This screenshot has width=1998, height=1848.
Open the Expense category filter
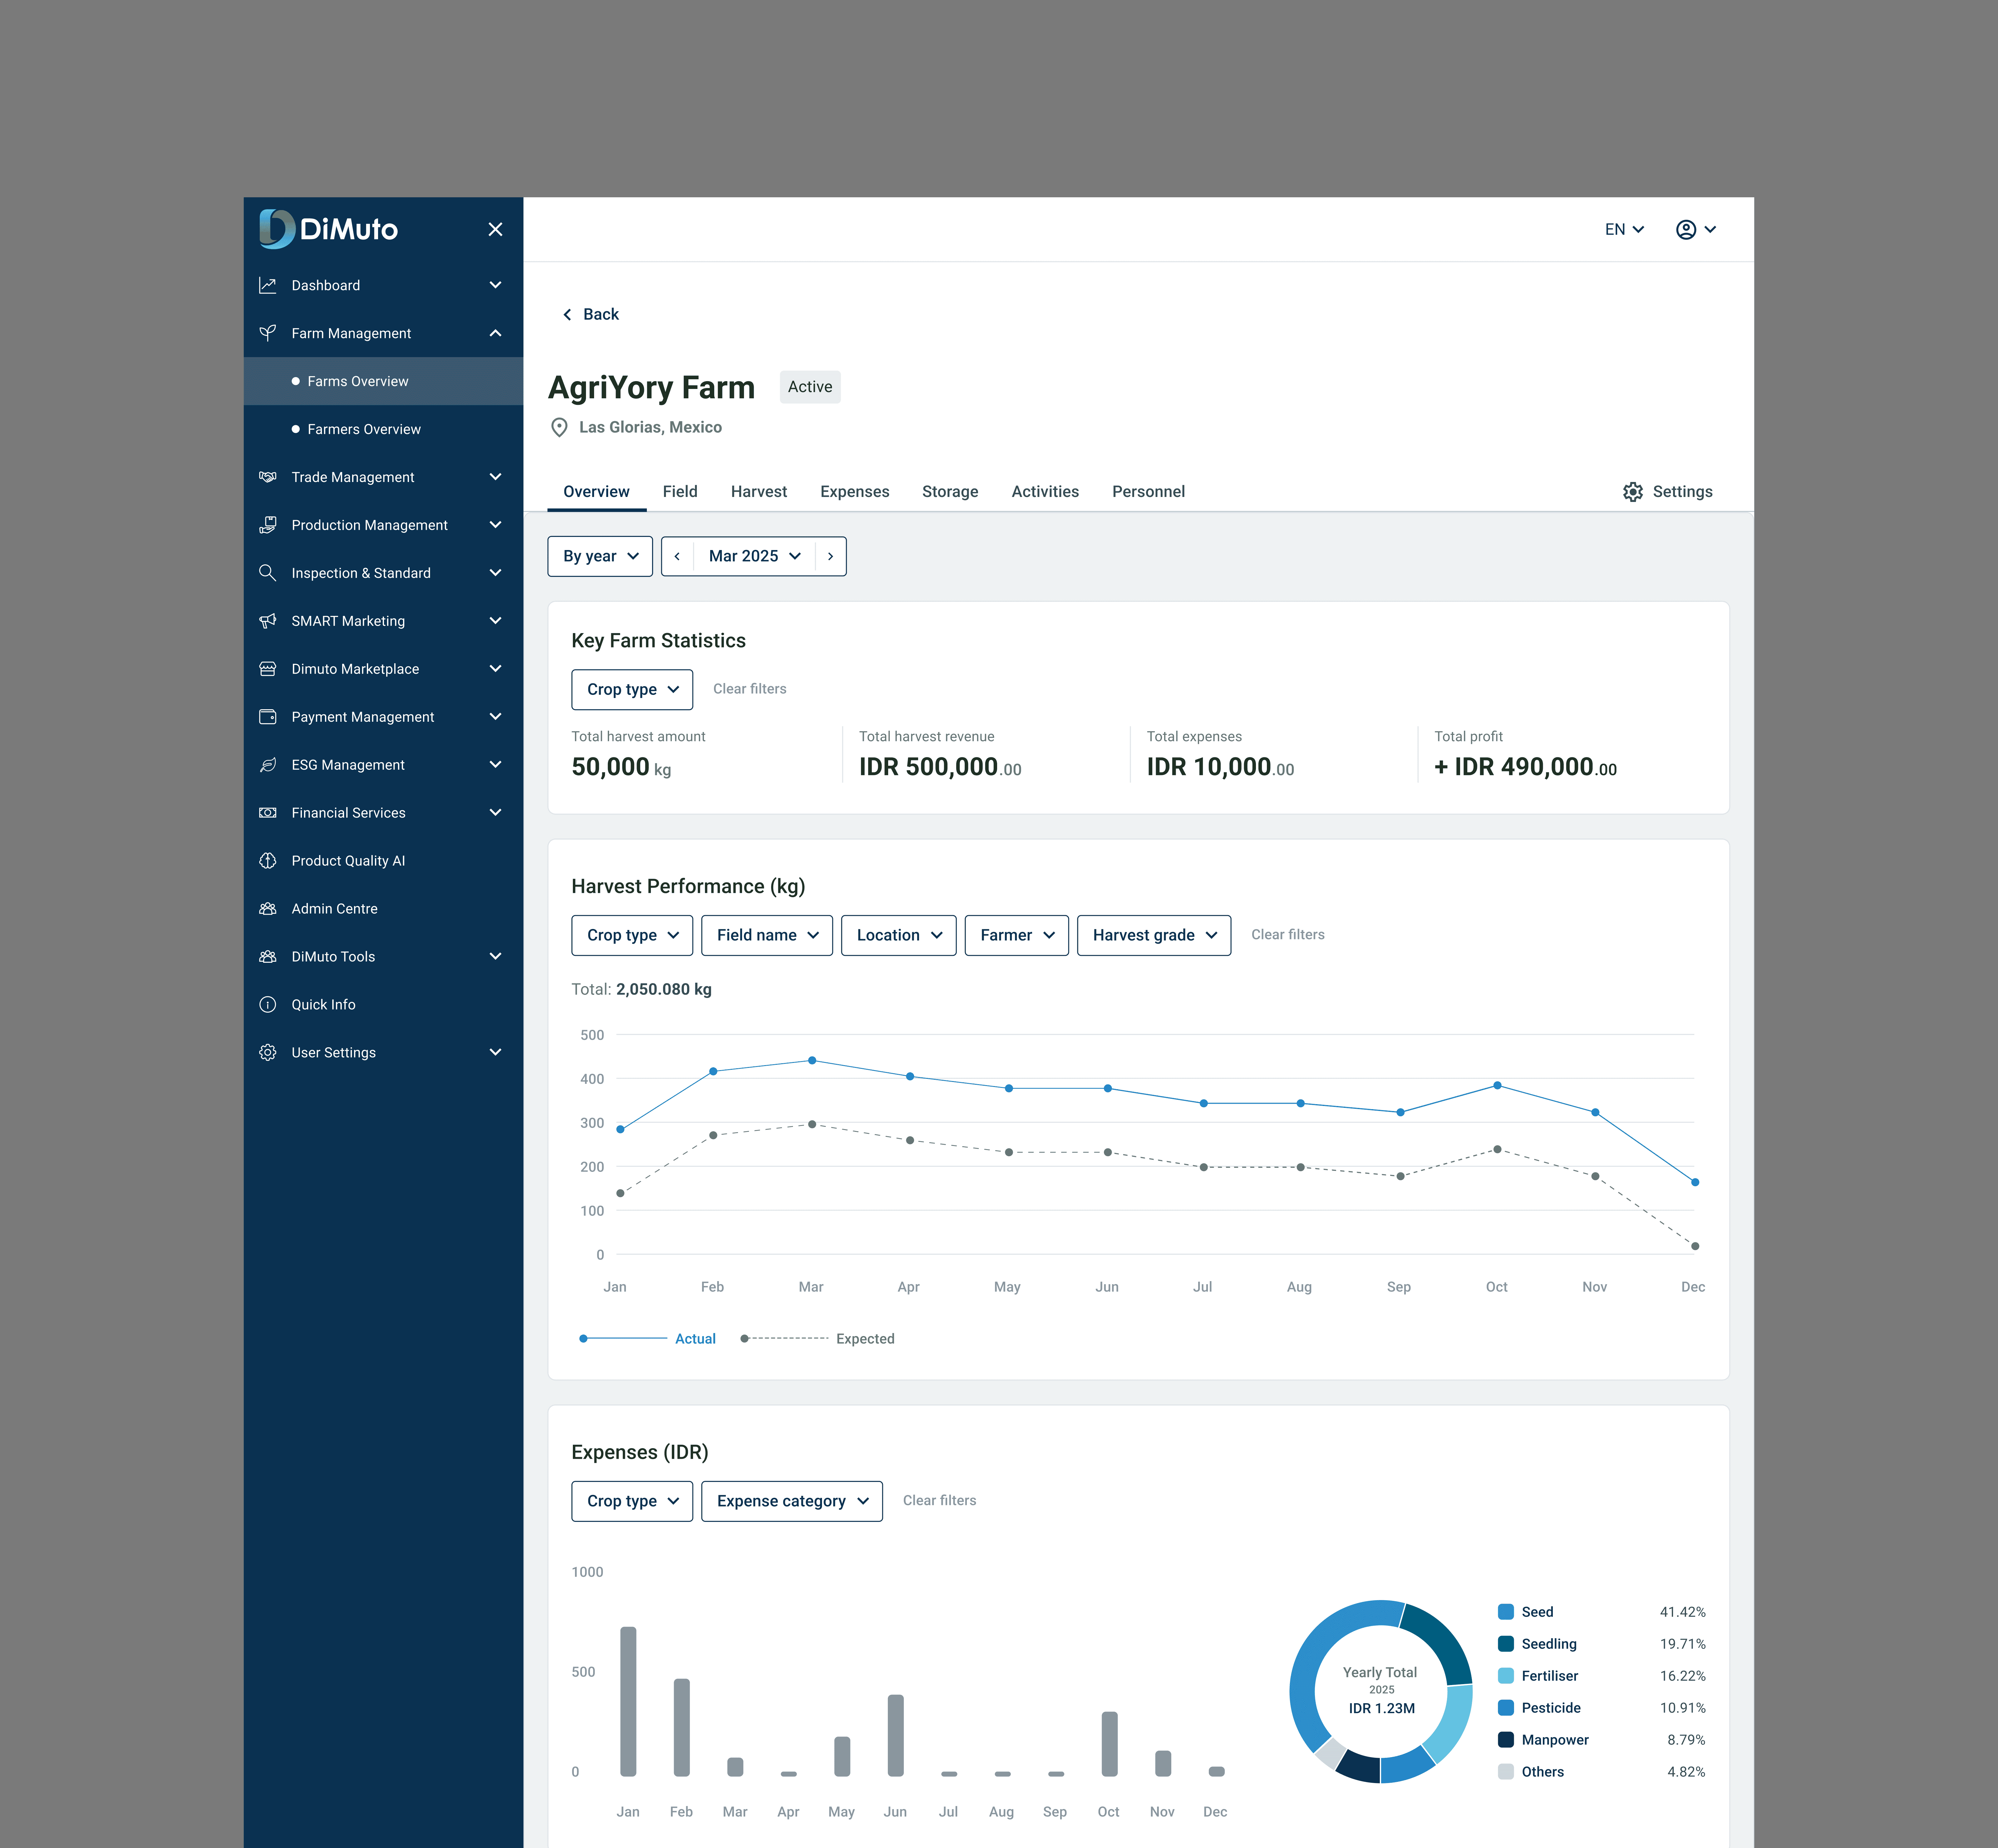791,1501
